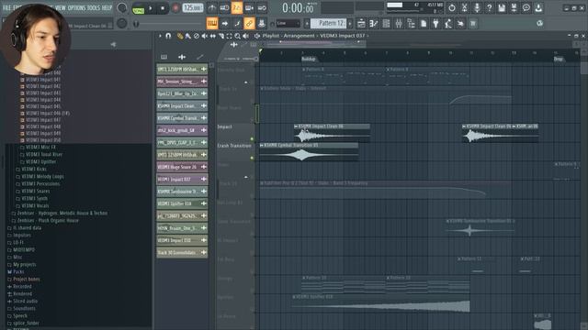
Task: Open the shopping cart icon
Action: (473, 24)
